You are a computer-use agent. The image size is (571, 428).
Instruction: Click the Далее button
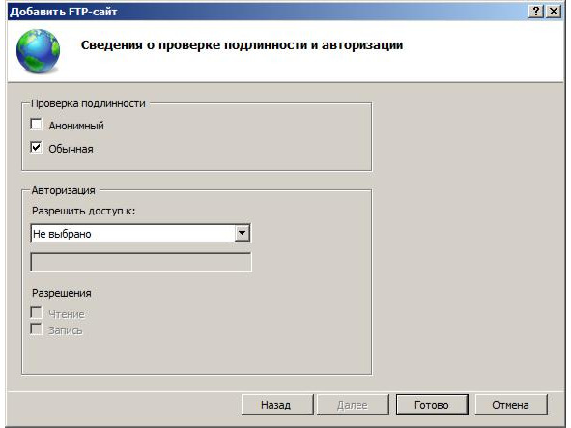[353, 405]
